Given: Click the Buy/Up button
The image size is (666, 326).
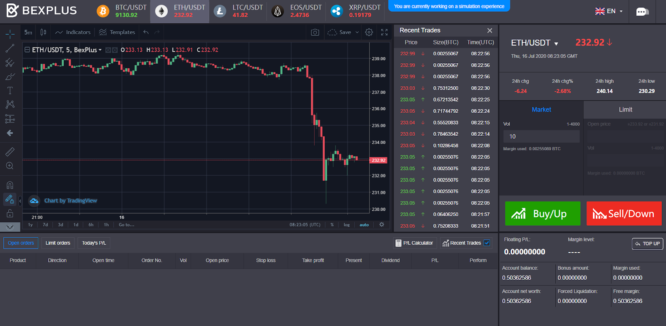Looking at the screenshot, I should [542, 214].
